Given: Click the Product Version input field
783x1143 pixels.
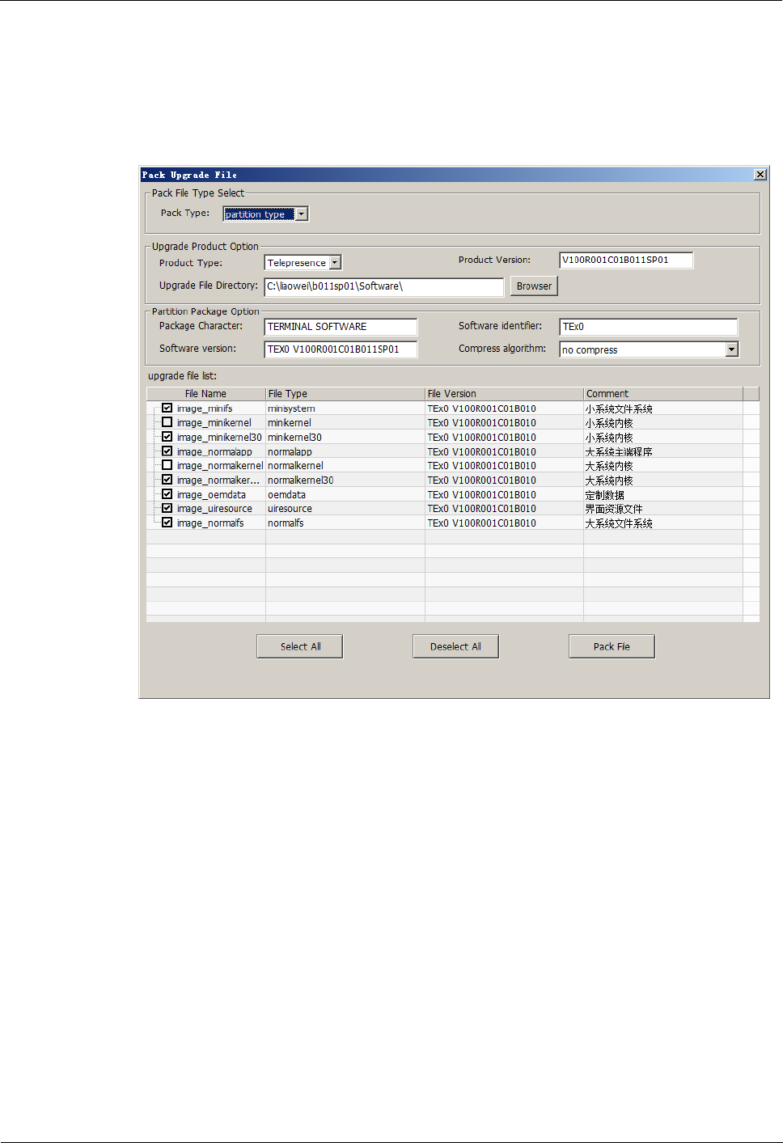Looking at the screenshot, I should click(x=626, y=260).
